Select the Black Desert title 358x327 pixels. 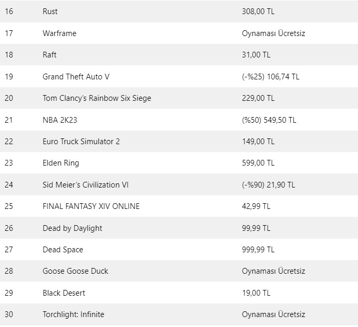click(x=64, y=293)
